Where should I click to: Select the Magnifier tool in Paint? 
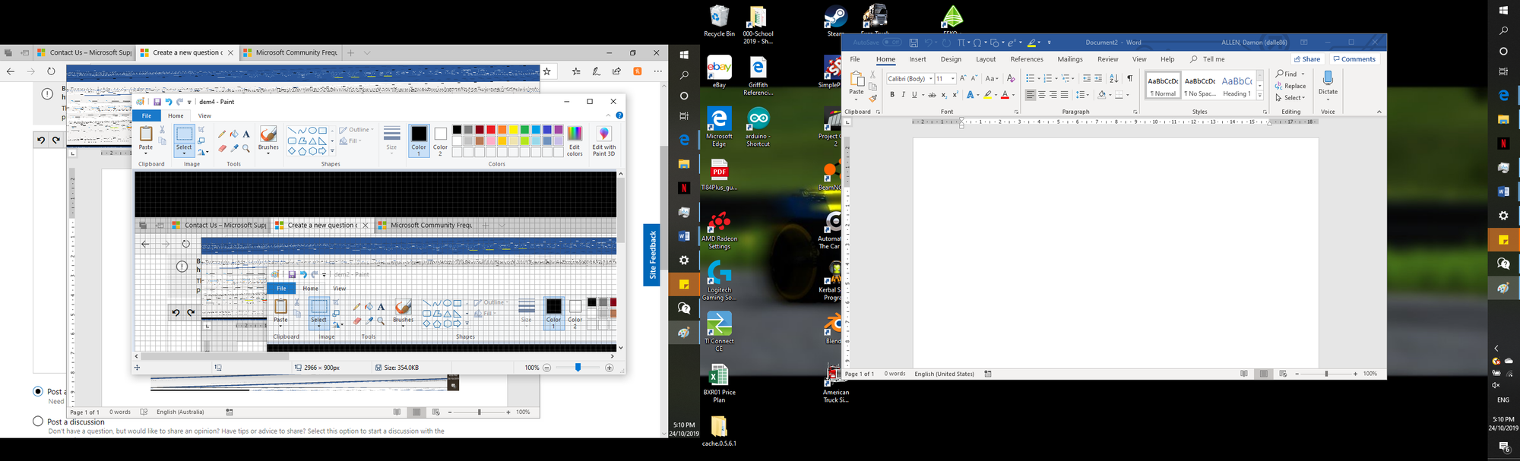click(246, 148)
